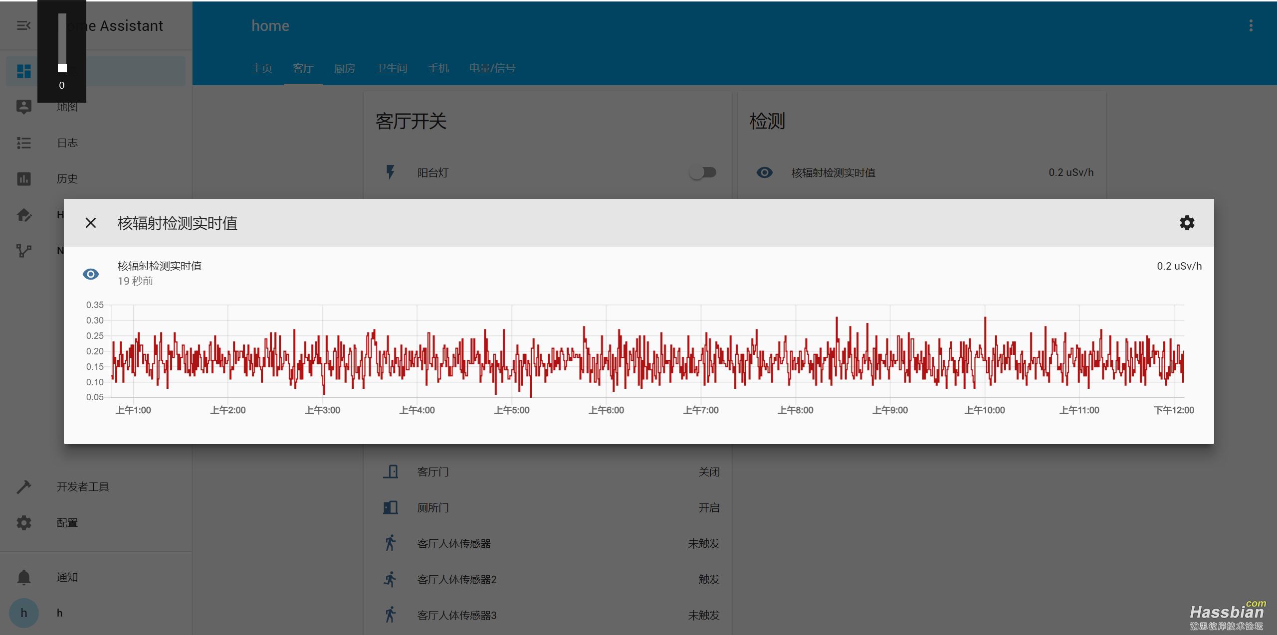
Task: Open user profile avatar h
Action: (x=23, y=613)
